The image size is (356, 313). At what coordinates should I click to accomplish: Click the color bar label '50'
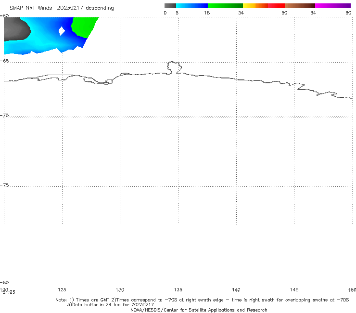pyautogui.click(x=284, y=13)
